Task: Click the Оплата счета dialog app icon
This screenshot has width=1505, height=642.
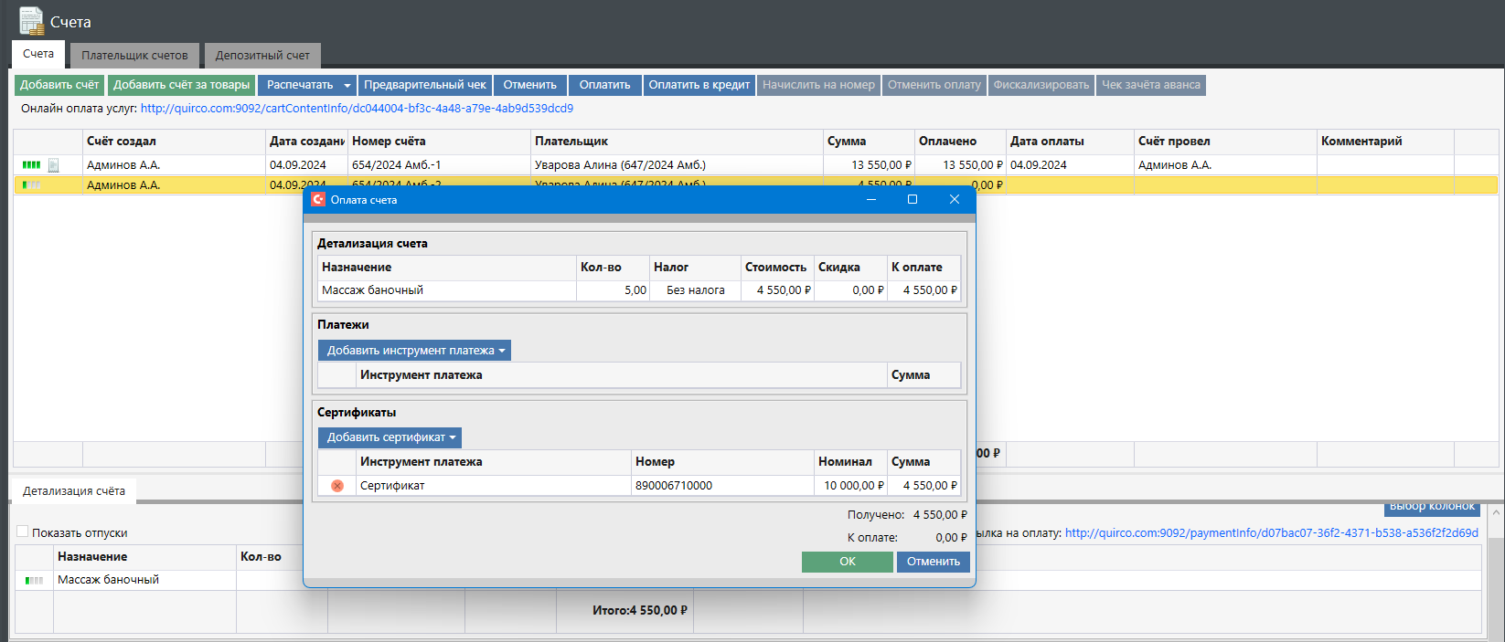Action: click(x=318, y=199)
